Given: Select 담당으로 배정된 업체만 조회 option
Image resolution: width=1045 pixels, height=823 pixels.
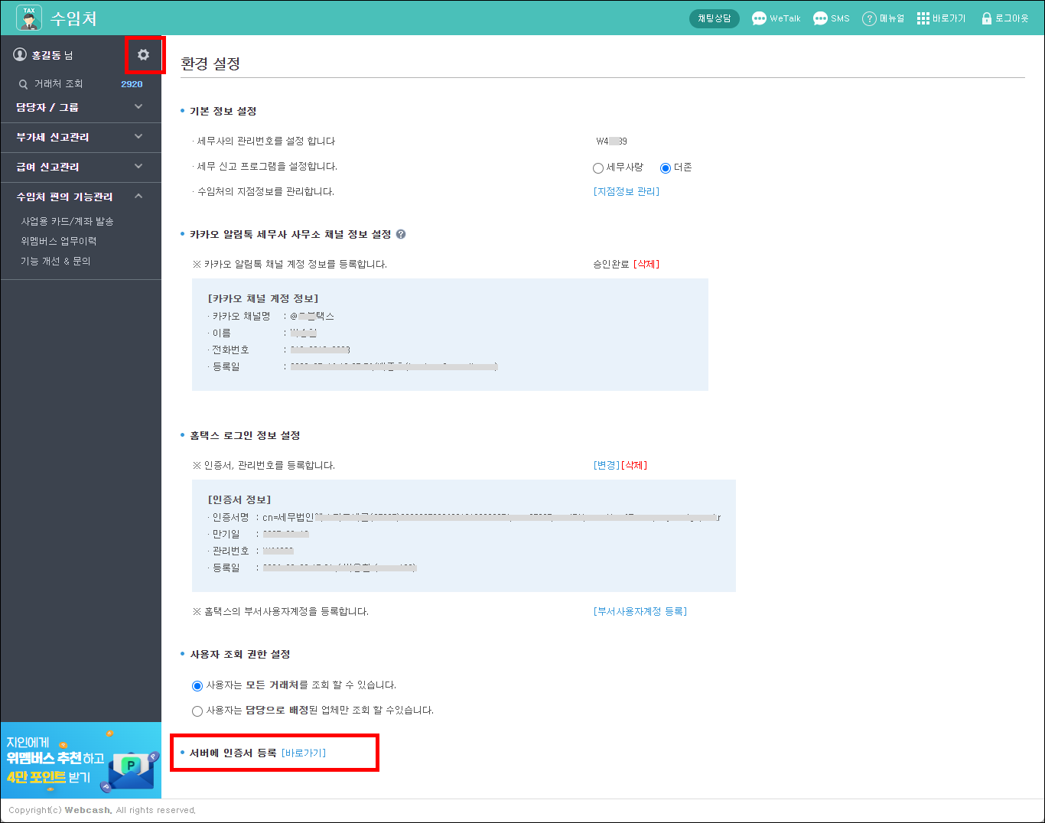Looking at the screenshot, I should click(197, 711).
